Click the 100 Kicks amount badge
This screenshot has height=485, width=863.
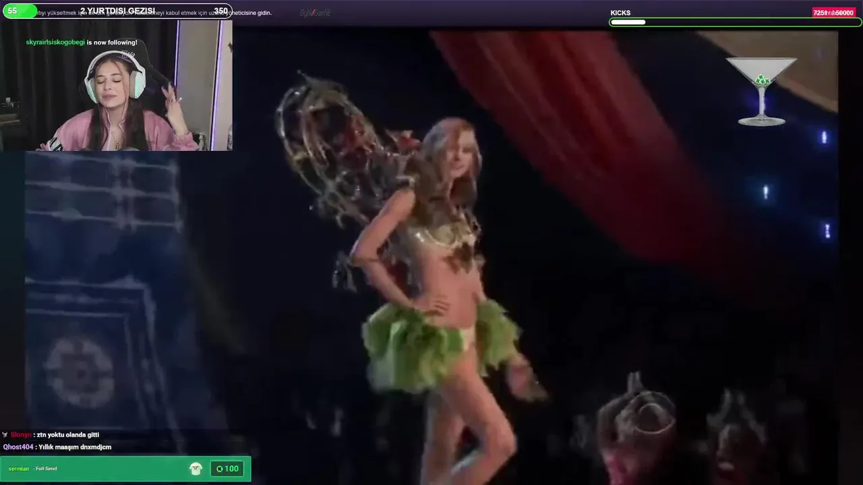(227, 469)
